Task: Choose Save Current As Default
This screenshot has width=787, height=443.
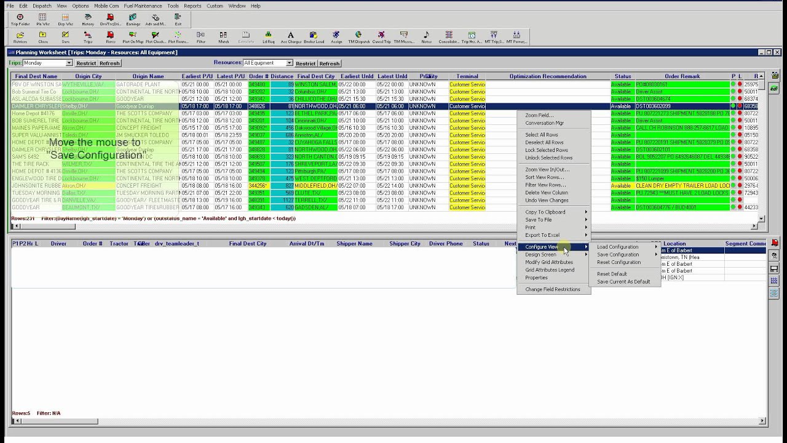Action: tap(623, 282)
